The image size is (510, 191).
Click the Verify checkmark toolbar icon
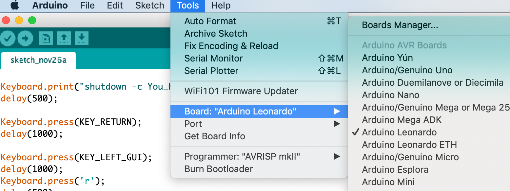pyautogui.click(x=7, y=38)
